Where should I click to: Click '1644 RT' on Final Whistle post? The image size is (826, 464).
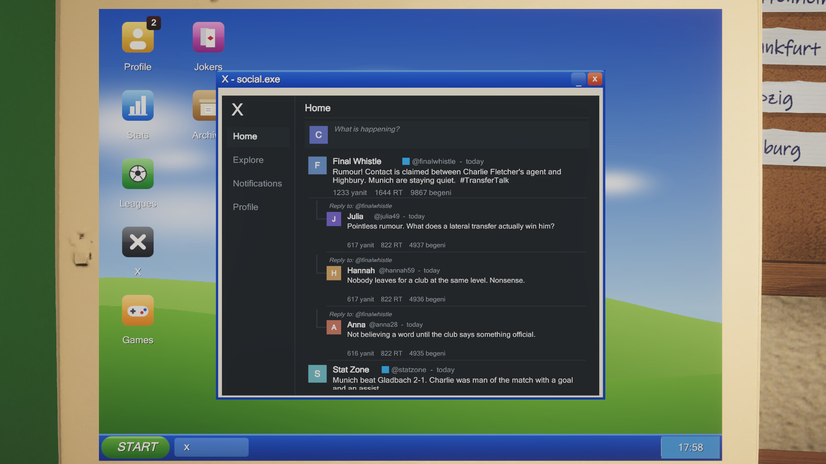coord(388,193)
